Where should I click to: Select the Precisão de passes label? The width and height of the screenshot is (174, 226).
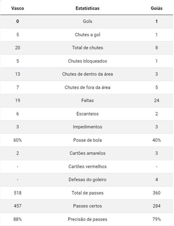(87, 219)
